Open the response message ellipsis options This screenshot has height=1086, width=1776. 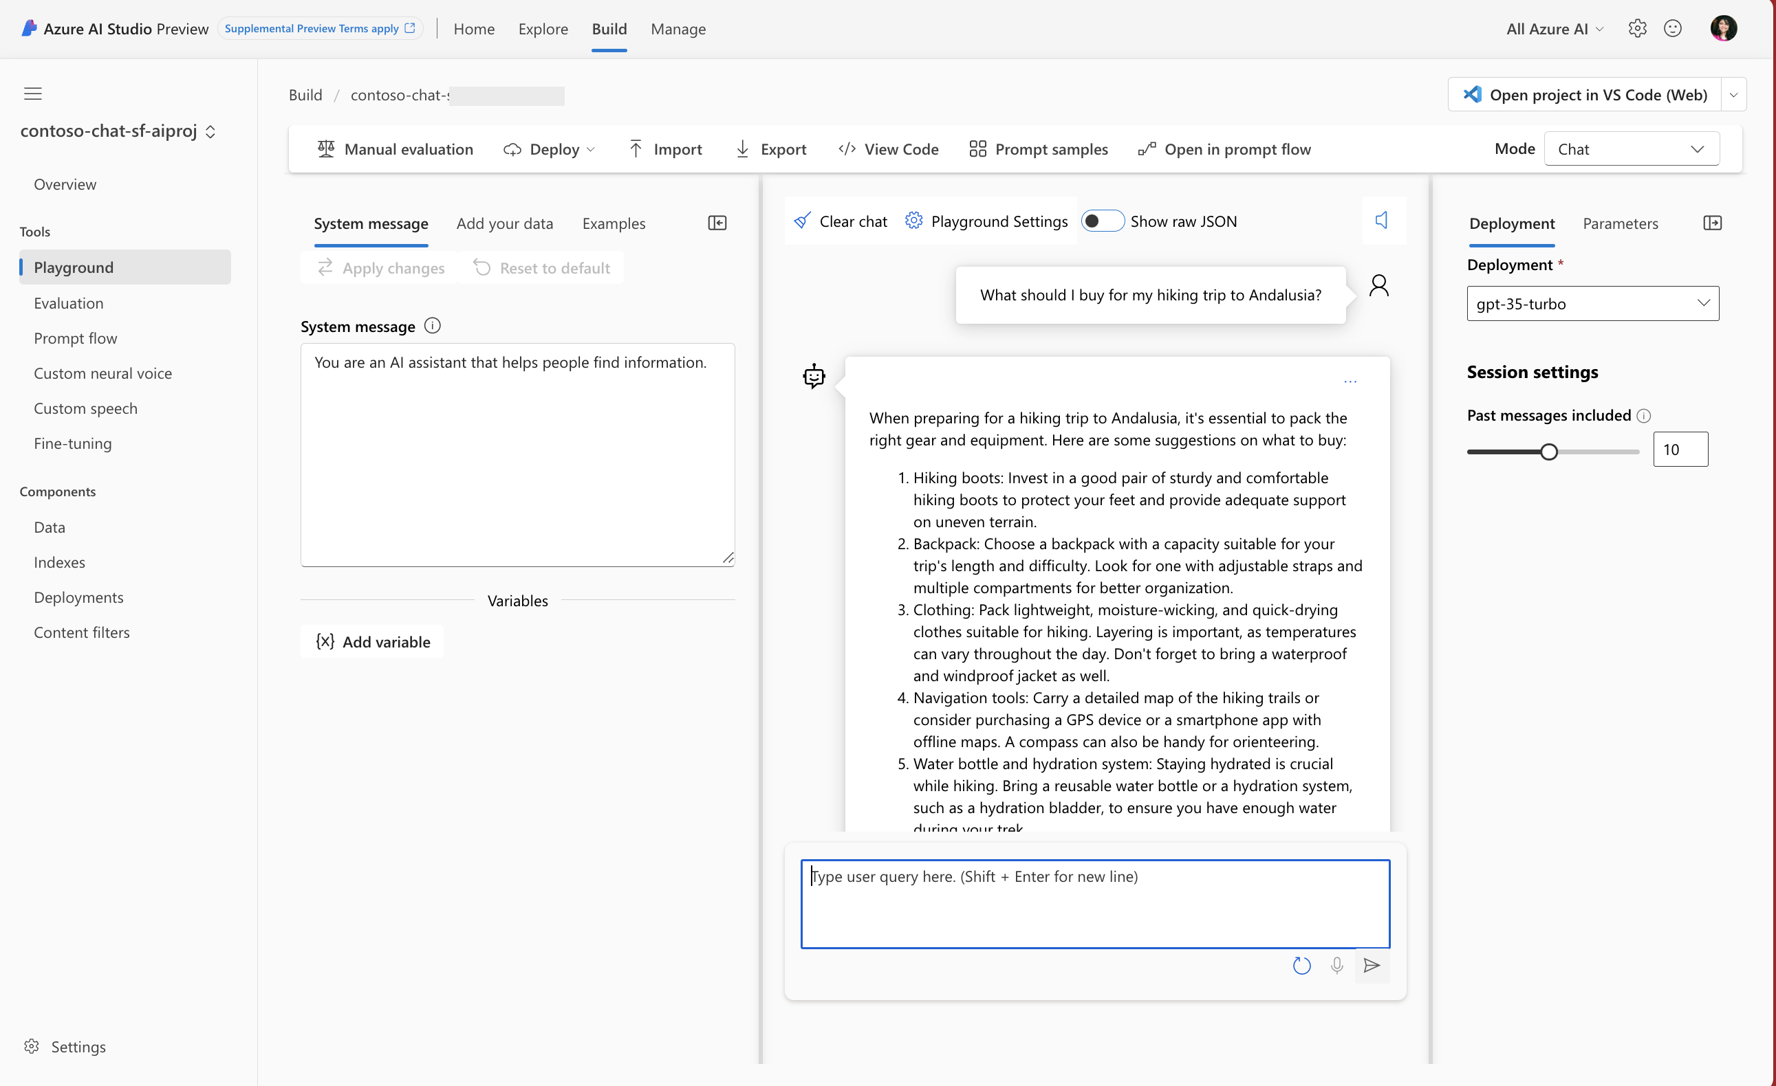pyautogui.click(x=1350, y=381)
